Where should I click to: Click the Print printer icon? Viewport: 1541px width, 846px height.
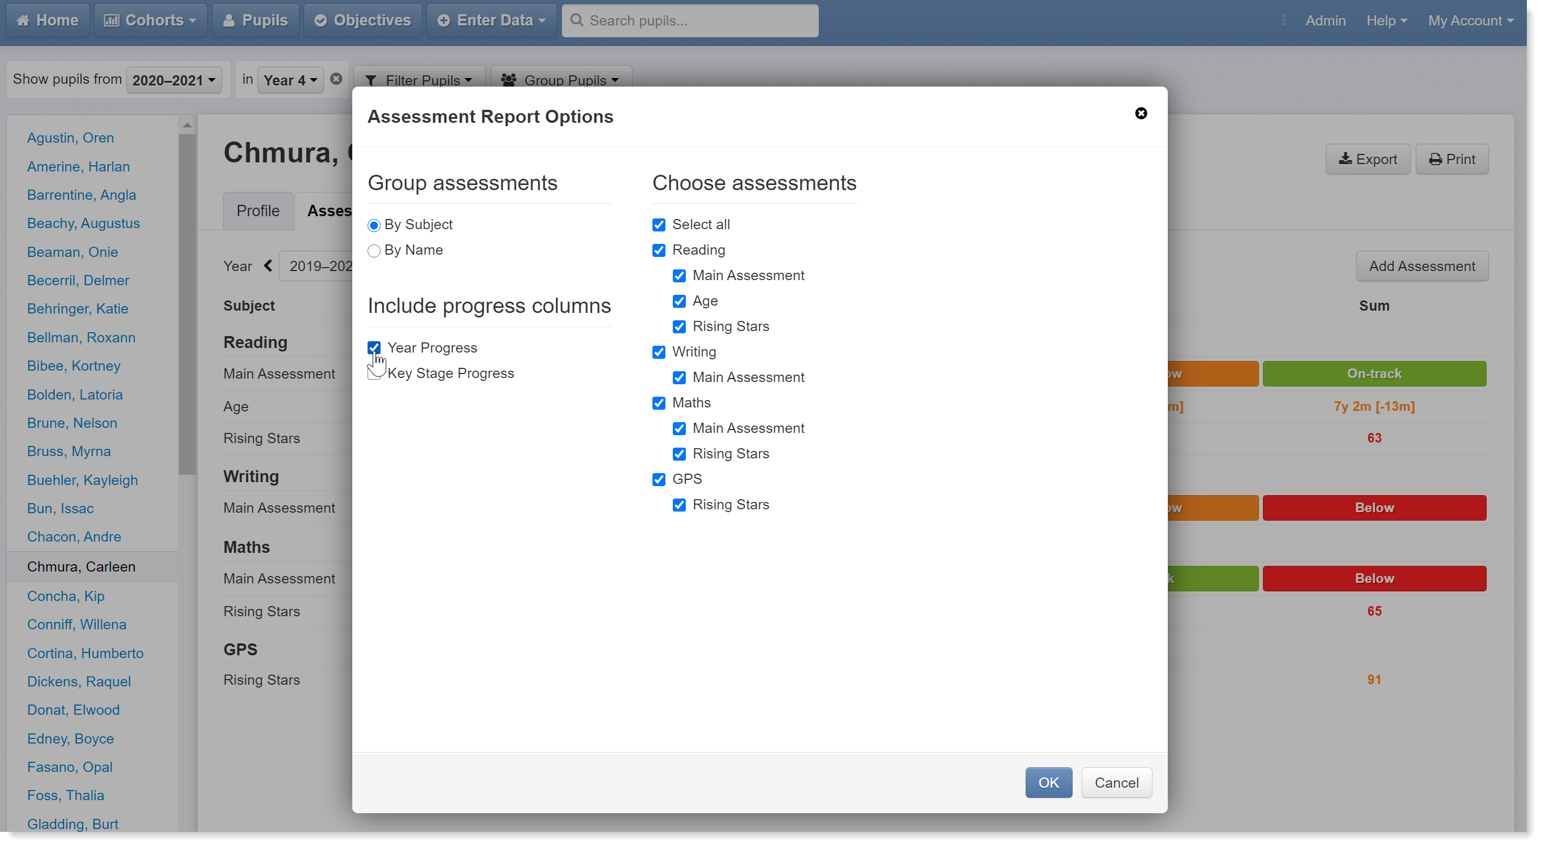(1435, 159)
